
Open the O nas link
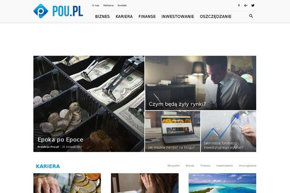96,5
